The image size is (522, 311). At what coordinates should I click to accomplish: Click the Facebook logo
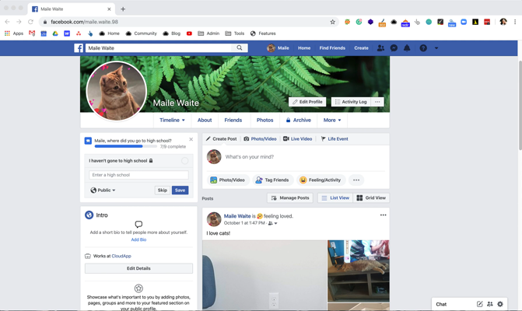click(x=79, y=48)
